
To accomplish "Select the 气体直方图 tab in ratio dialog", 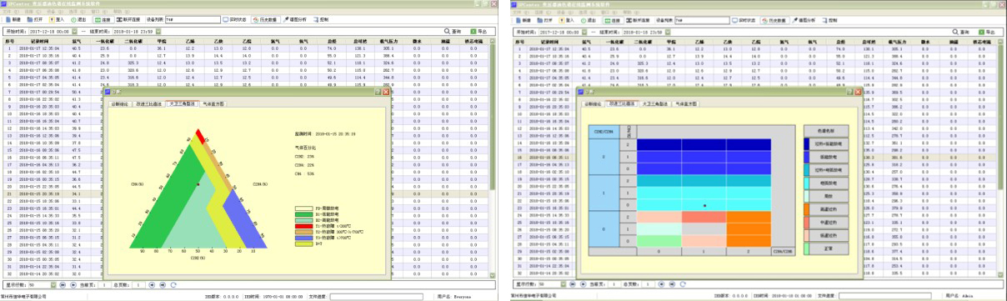I will (686, 103).
